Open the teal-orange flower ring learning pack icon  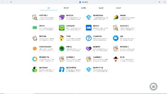tap(35, 59)
